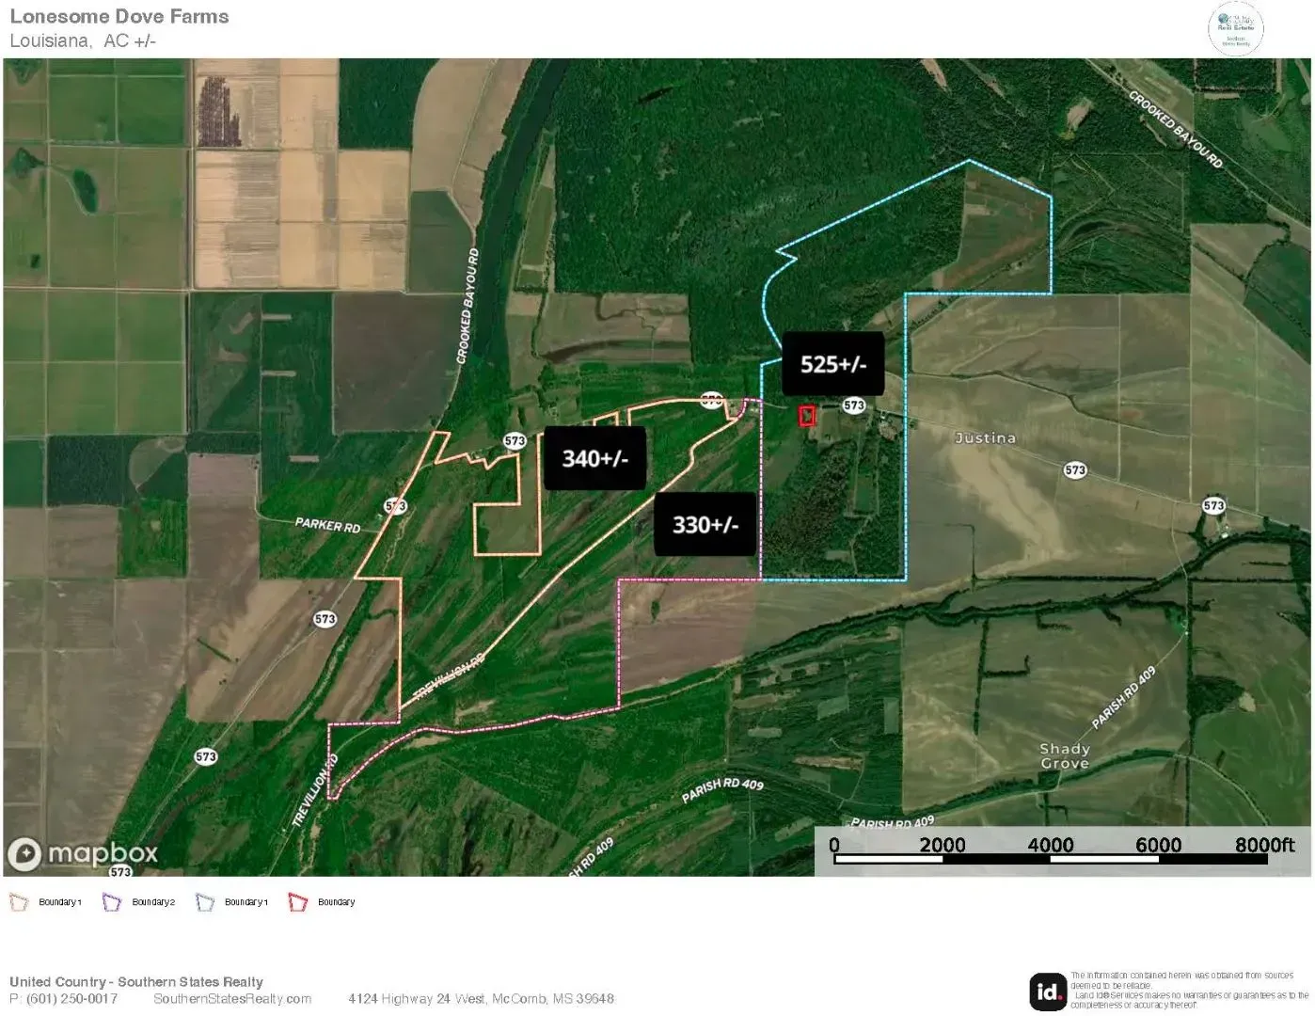Select the 525+/- acreage label
Screen dimensions: 1315x1016
833,364
